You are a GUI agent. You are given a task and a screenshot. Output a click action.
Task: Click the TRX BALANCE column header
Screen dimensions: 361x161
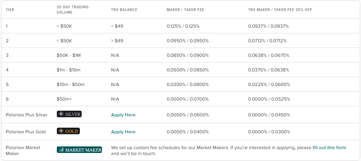tap(124, 10)
